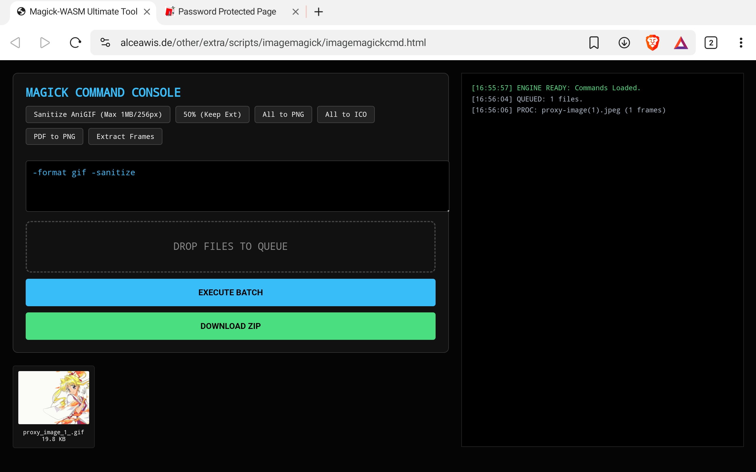This screenshot has width=756, height=472.
Task: Click the MAGICK COMMAND CONSOLE heading
Action: click(103, 93)
